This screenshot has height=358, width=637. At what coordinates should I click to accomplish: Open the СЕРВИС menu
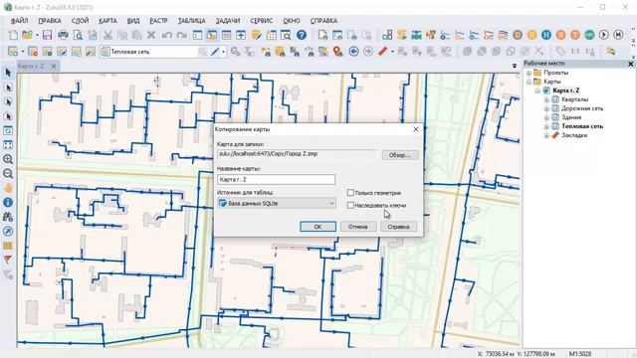(261, 21)
